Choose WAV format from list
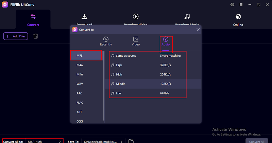The width and height of the screenshot is (272, 143). point(86,84)
